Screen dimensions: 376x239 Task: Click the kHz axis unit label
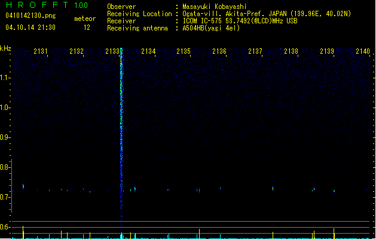pyautogui.click(x=5, y=48)
